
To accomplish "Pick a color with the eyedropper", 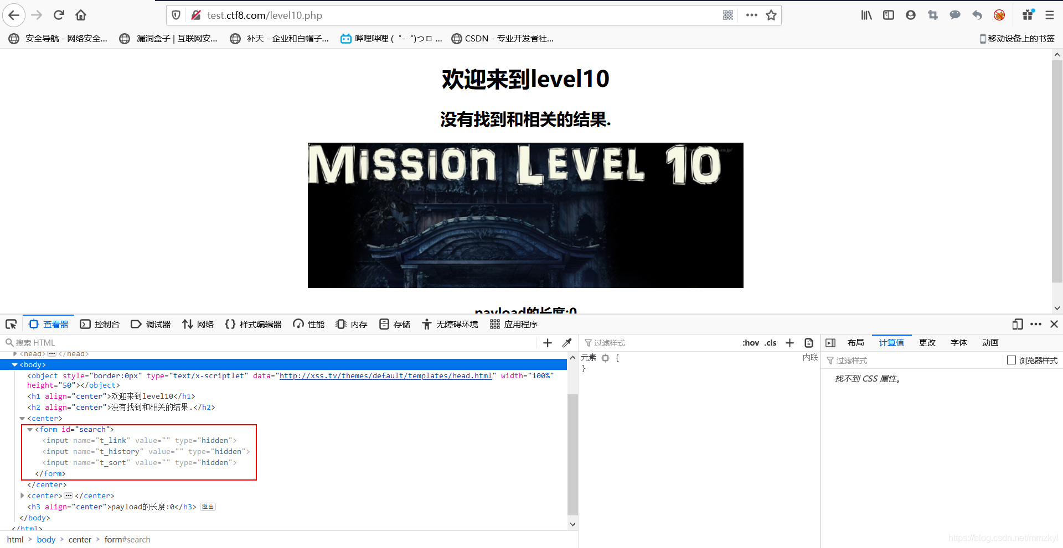I will click(567, 343).
